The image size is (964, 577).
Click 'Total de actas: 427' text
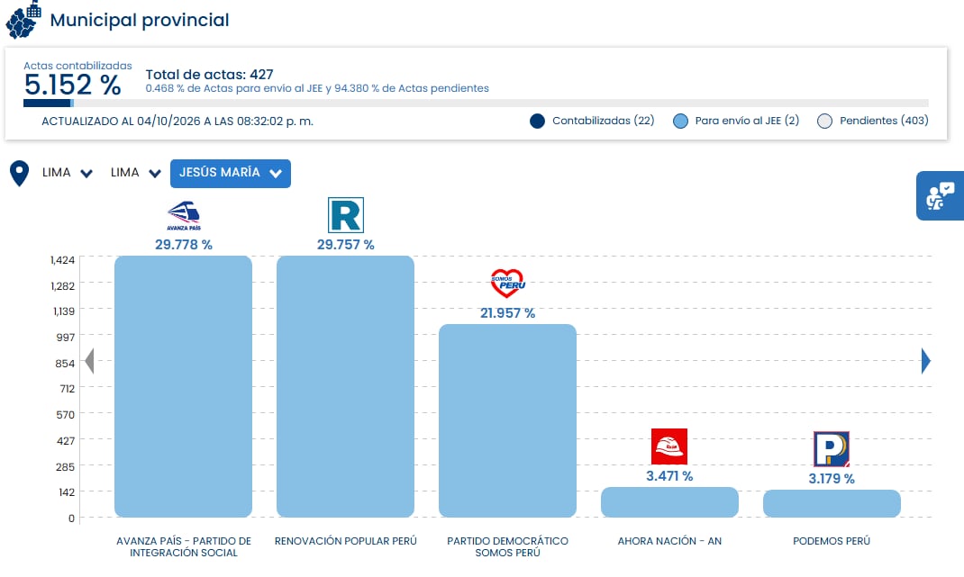point(209,75)
